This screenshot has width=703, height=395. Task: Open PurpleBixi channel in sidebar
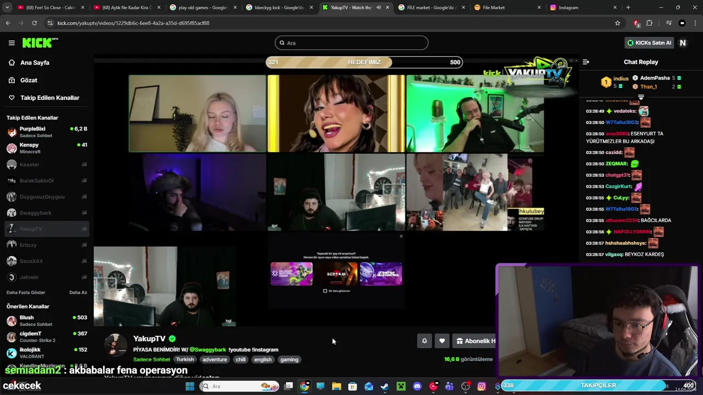click(x=47, y=132)
